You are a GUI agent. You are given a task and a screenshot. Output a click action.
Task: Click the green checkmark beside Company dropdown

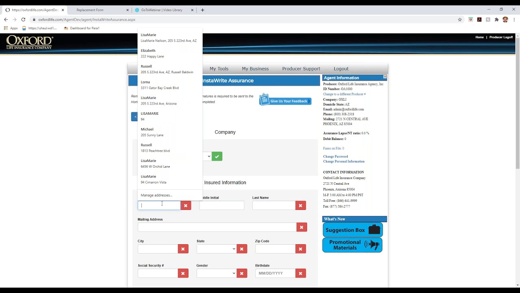217,156
